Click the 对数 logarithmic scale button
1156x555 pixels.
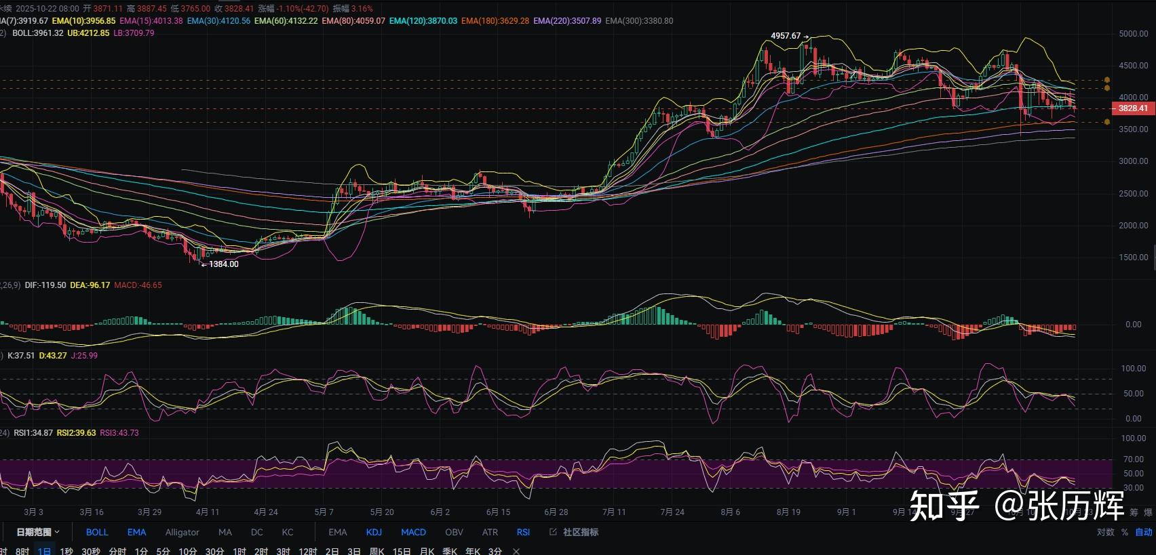(x=1105, y=532)
